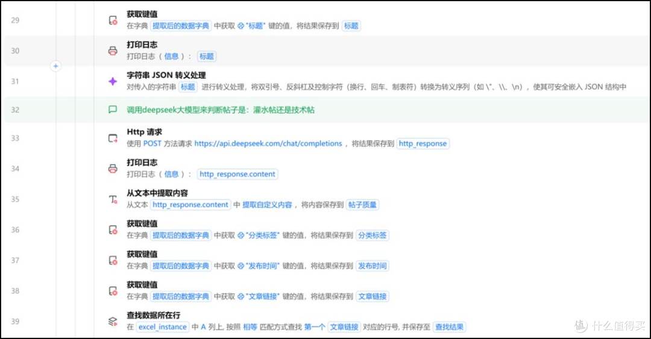651x339 pixels.
Task: Click the get-key-value icon on row 29
Action: pos(113,20)
